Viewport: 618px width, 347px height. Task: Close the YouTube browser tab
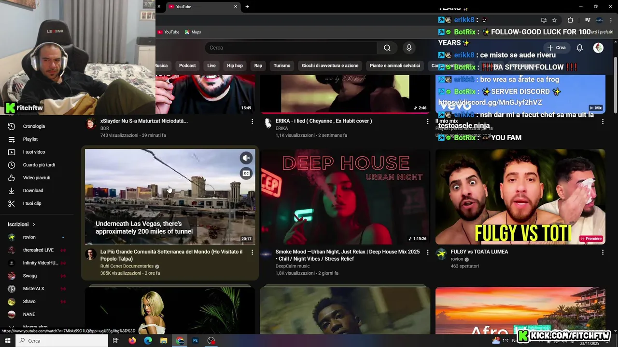pos(236,7)
